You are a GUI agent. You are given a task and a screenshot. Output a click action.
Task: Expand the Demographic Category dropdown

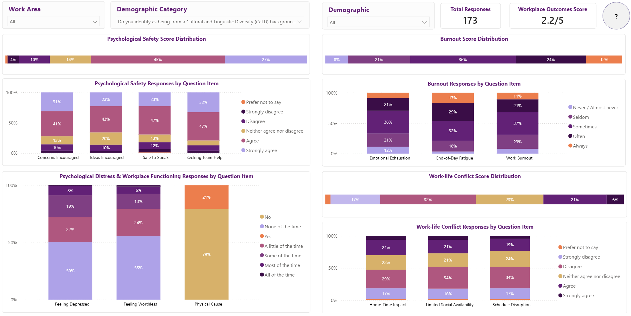pos(210,22)
